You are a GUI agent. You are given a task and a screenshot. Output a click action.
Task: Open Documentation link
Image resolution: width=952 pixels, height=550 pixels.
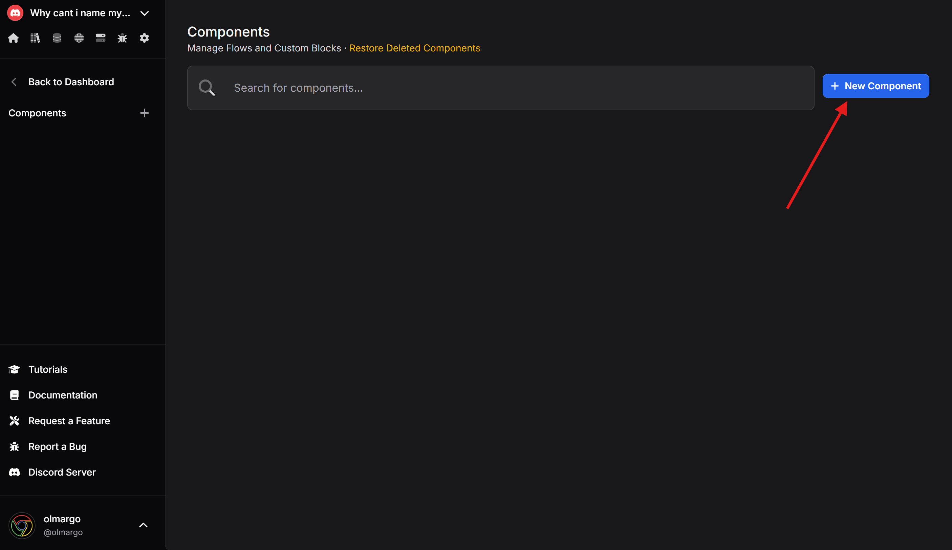63,395
